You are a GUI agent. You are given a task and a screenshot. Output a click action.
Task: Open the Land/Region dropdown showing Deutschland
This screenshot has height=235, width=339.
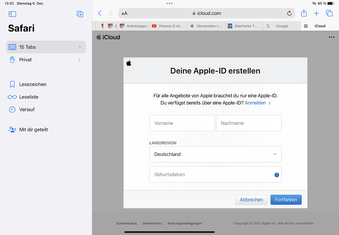tap(215, 154)
